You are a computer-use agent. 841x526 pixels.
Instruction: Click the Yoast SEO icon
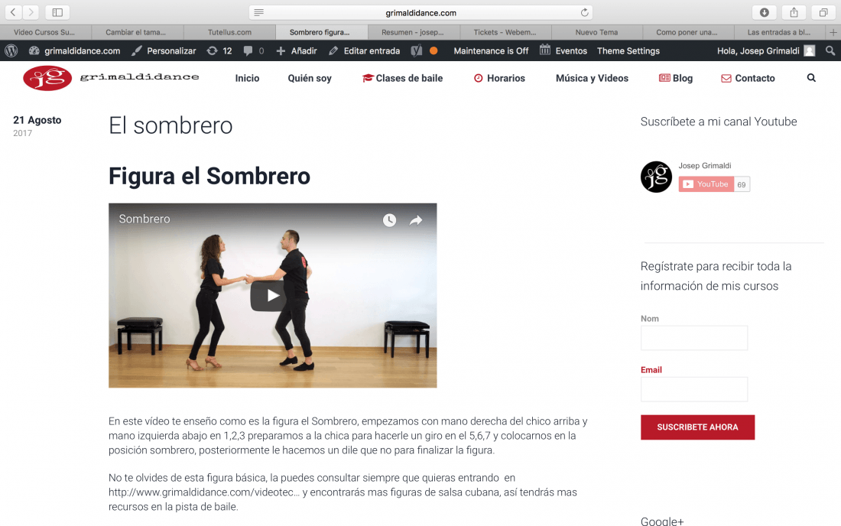pos(417,51)
